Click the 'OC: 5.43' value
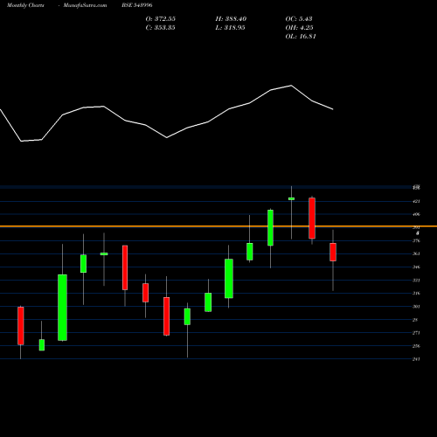 click(299, 19)
